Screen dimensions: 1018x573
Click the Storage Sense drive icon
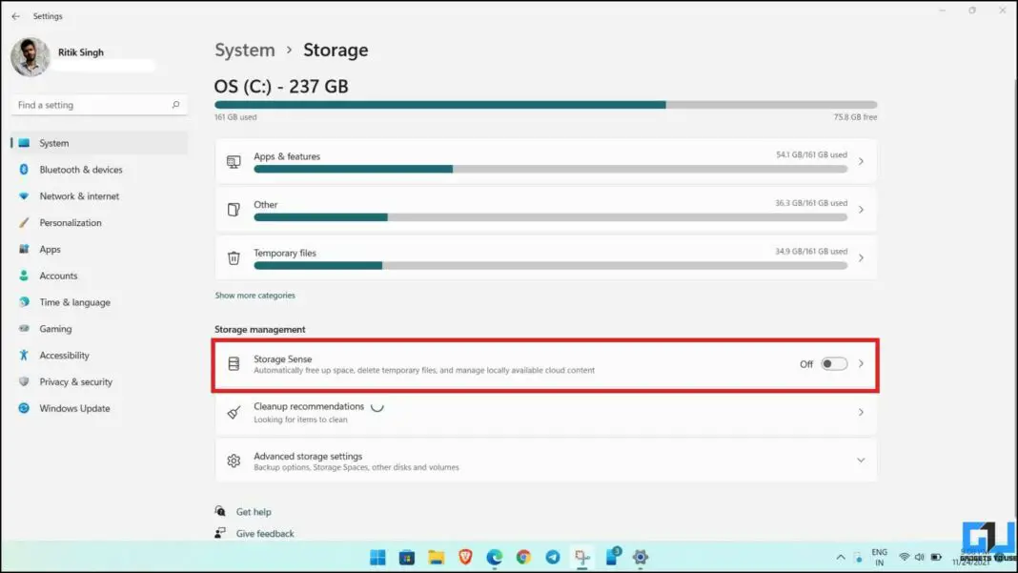click(233, 363)
